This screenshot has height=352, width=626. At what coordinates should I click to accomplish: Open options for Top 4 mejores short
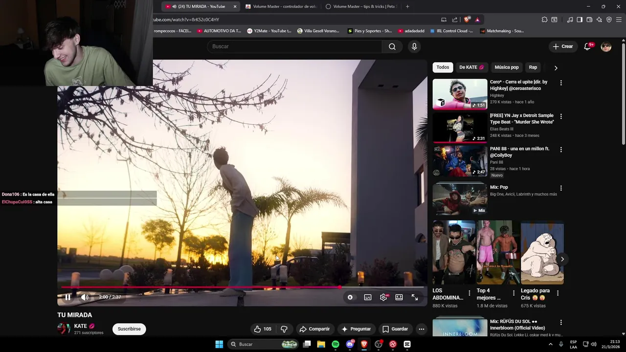click(514, 293)
